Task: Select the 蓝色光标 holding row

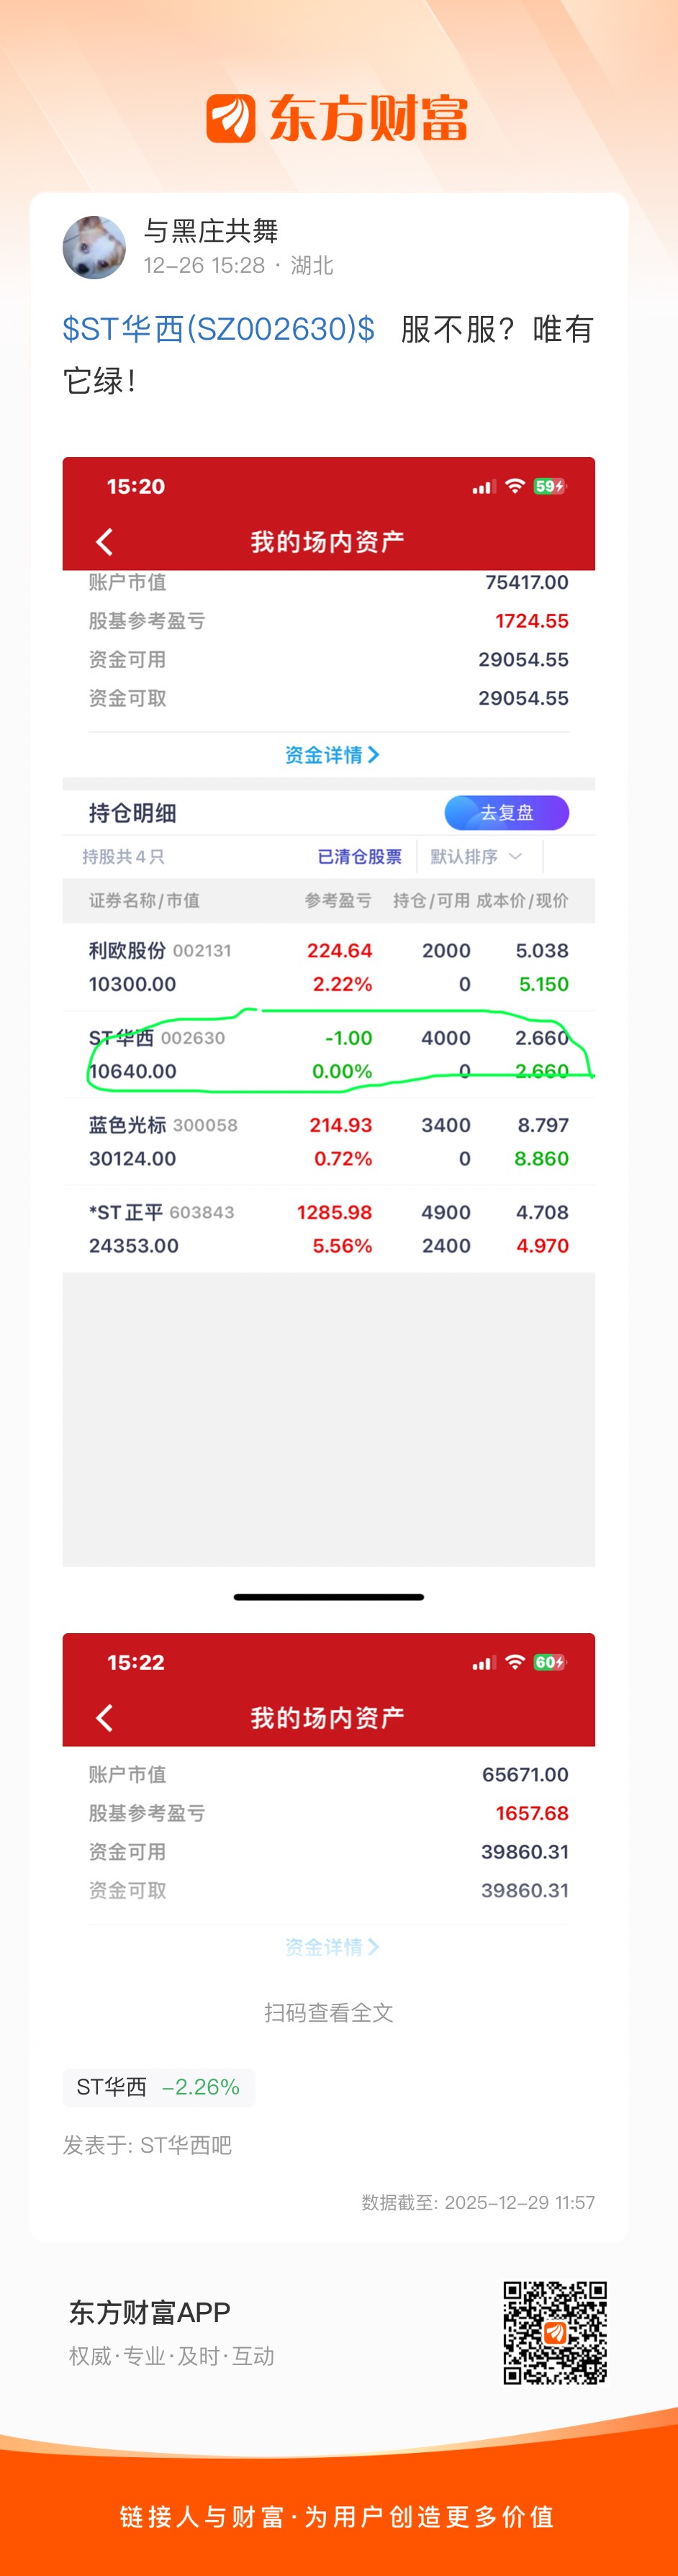Action: pyautogui.click(x=328, y=1141)
